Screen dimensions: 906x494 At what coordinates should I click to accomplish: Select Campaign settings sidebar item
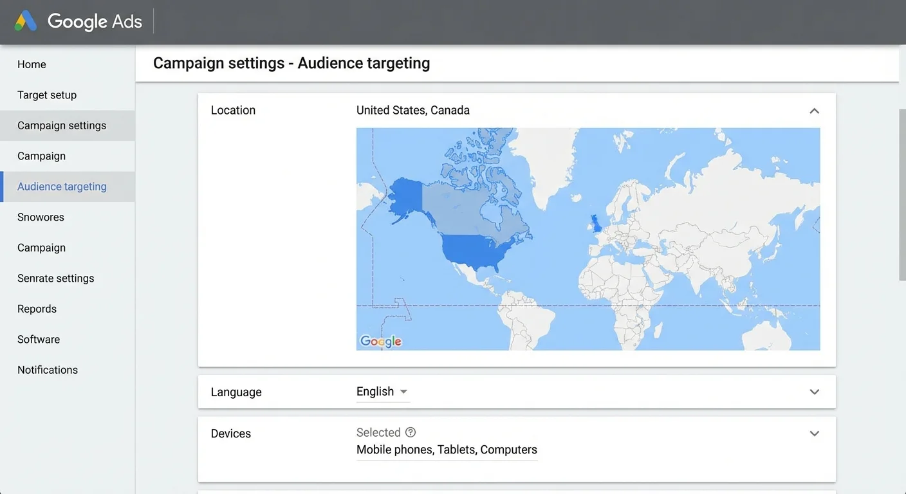click(x=68, y=125)
